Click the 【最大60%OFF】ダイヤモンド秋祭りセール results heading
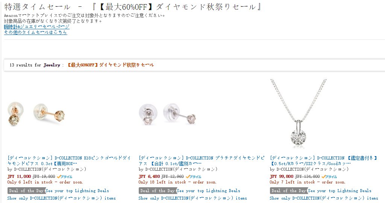Image resolution: width=385 pixels, height=203 pixels. (111, 65)
